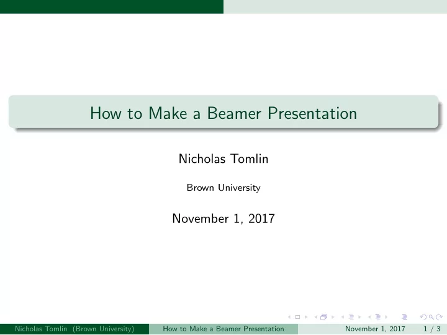The width and height of the screenshot is (447, 335).
Task: Click the light green header bar segment
Action: coord(335,7)
